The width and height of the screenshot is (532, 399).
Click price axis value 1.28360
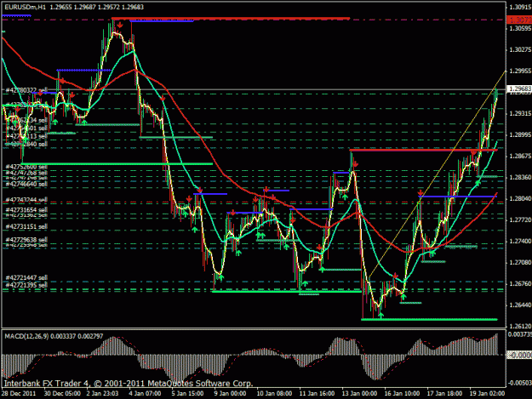(520, 177)
